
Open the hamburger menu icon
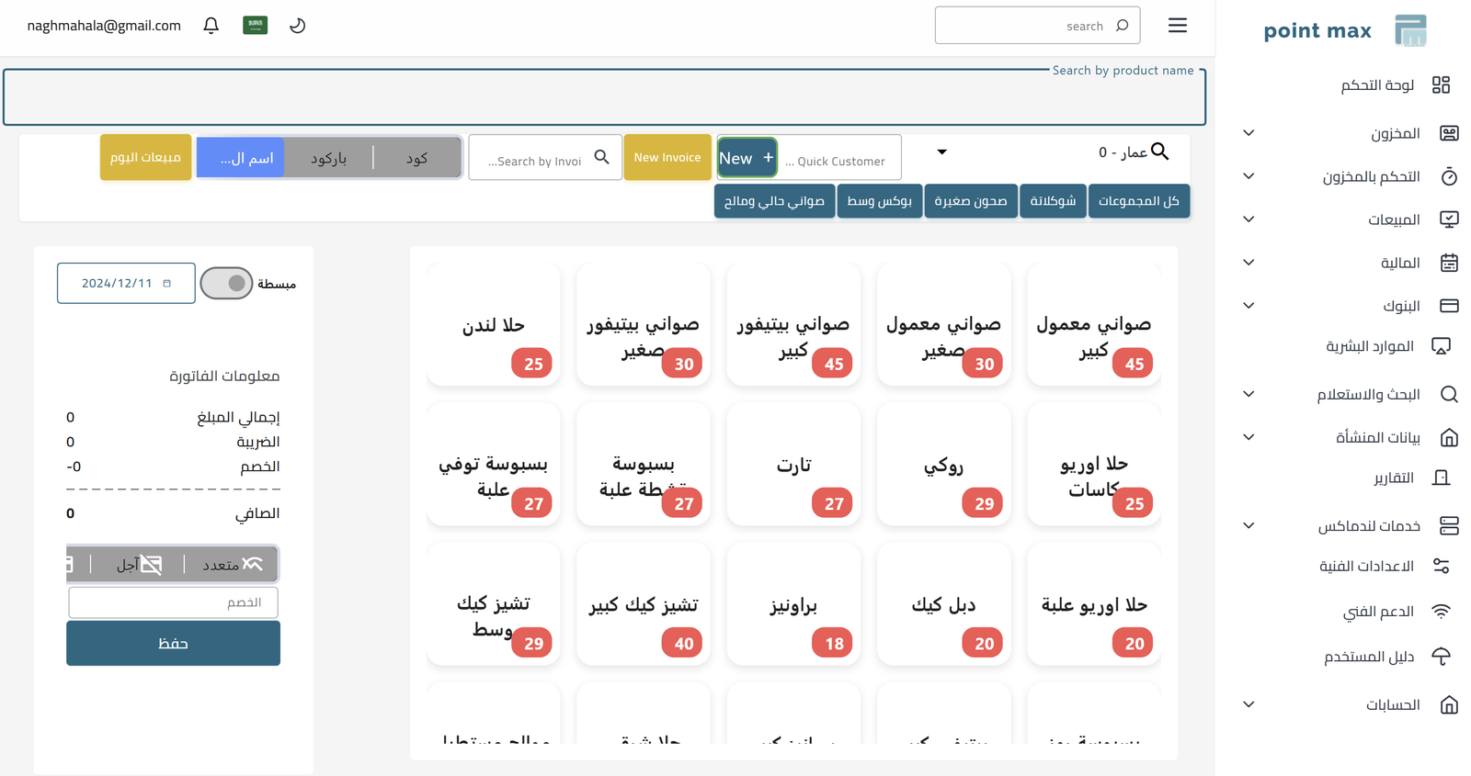pos(1177,26)
